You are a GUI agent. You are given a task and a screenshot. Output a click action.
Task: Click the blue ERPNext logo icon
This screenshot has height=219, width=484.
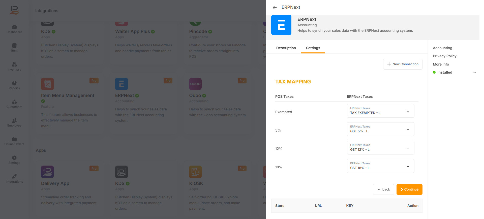click(281, 25)
